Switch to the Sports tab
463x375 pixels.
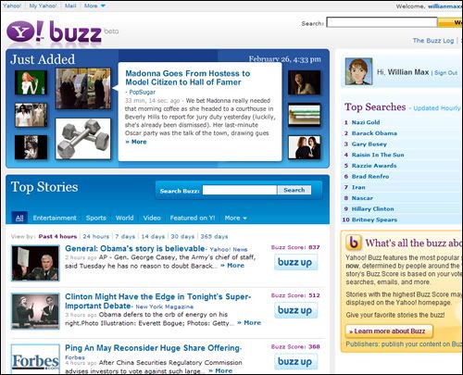tap(96, 218)
